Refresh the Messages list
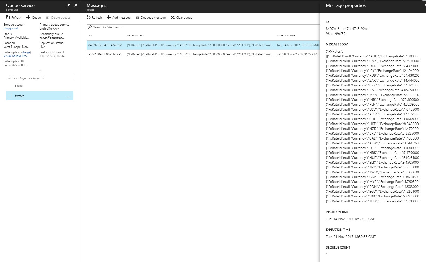 [x=89, y=17]
